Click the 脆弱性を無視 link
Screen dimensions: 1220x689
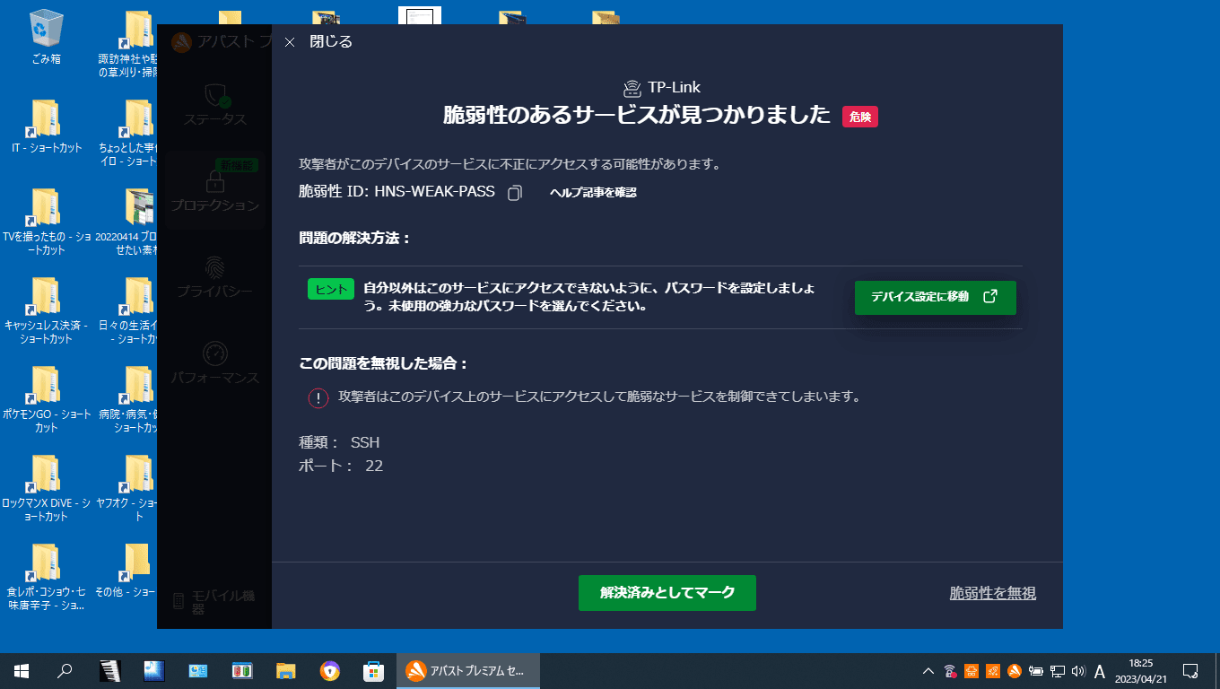pos(993,593)
